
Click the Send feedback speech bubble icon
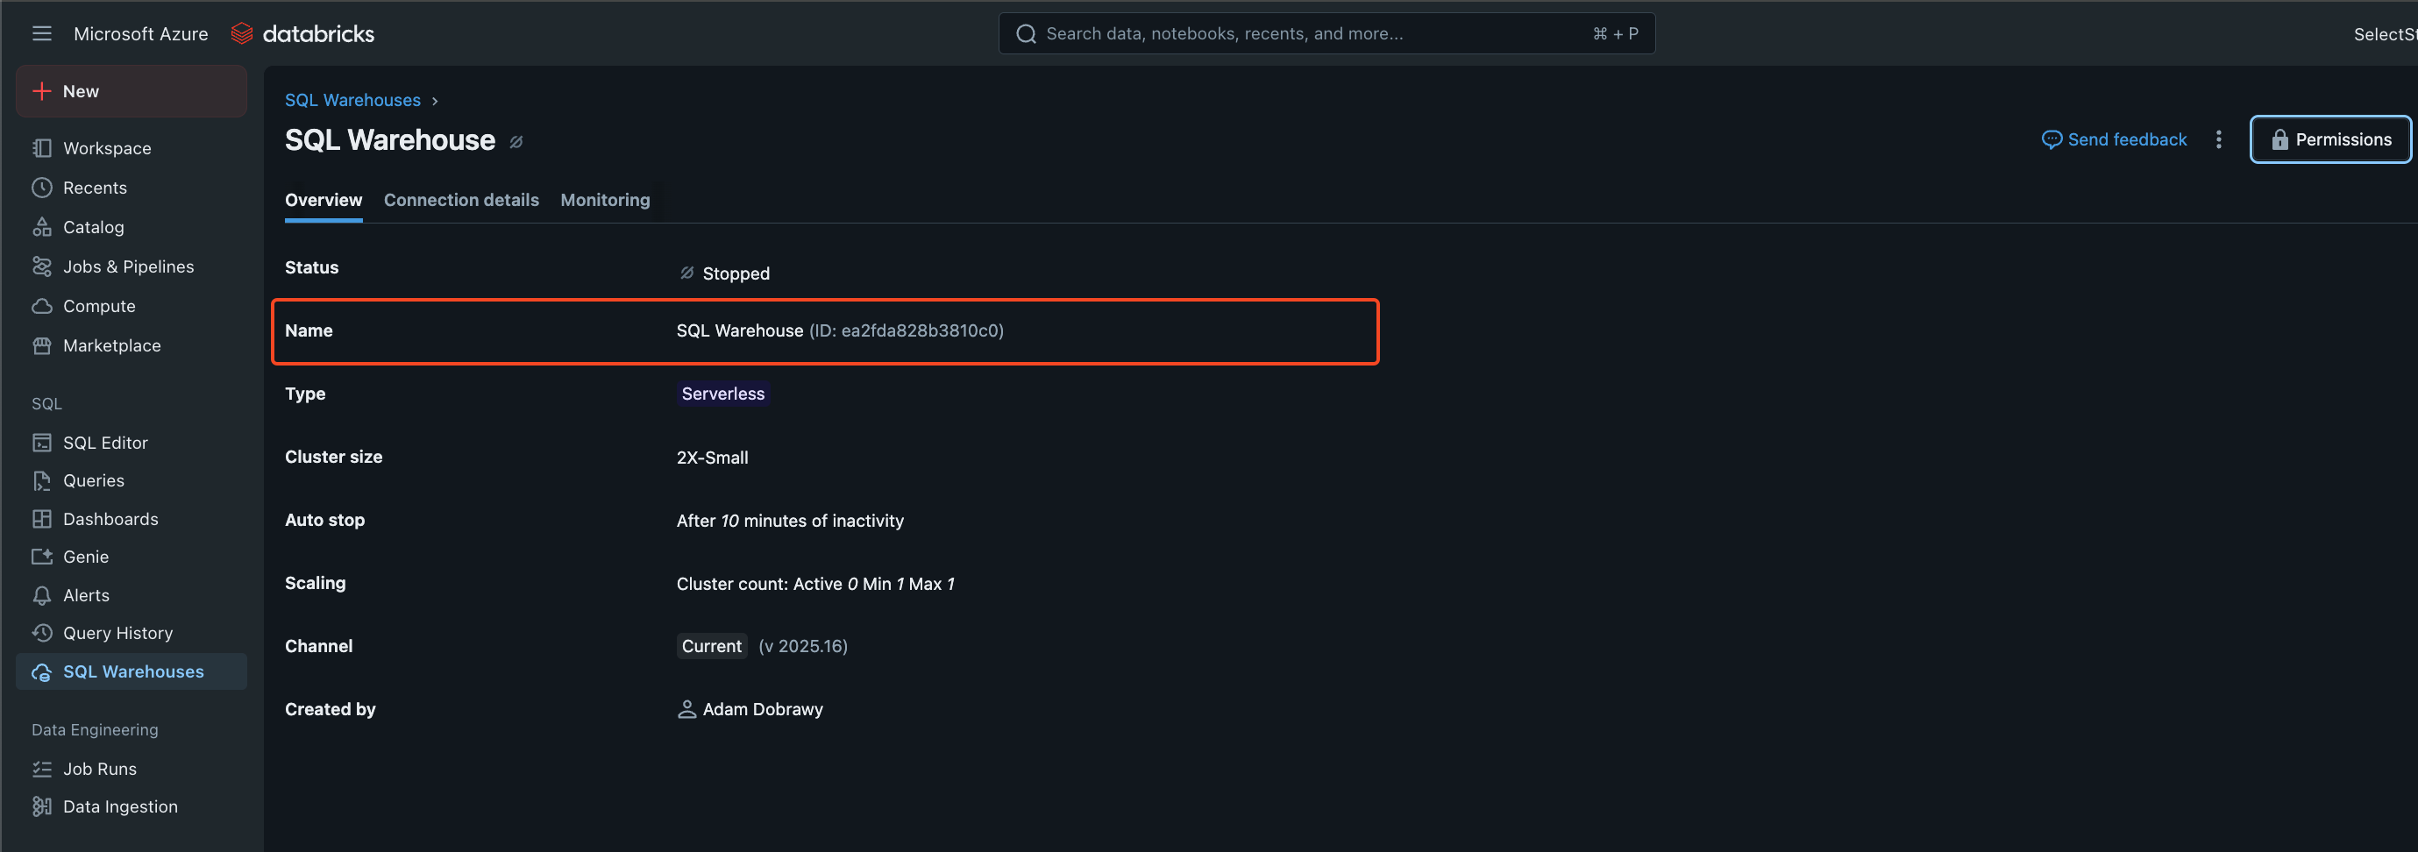click(2052, 140)
